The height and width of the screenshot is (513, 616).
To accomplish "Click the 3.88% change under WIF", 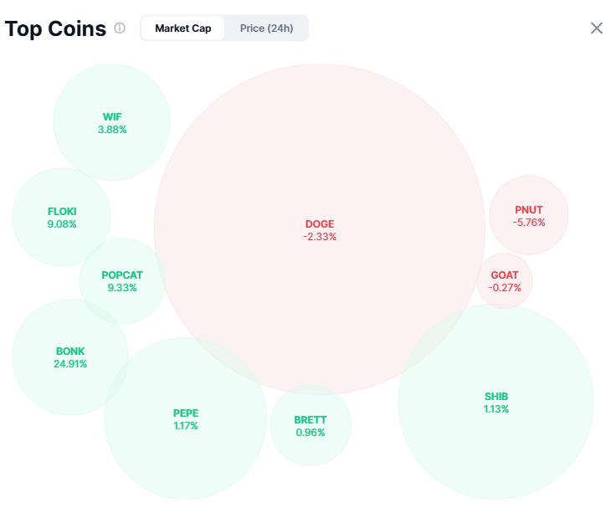I will (x=112, y=130).
